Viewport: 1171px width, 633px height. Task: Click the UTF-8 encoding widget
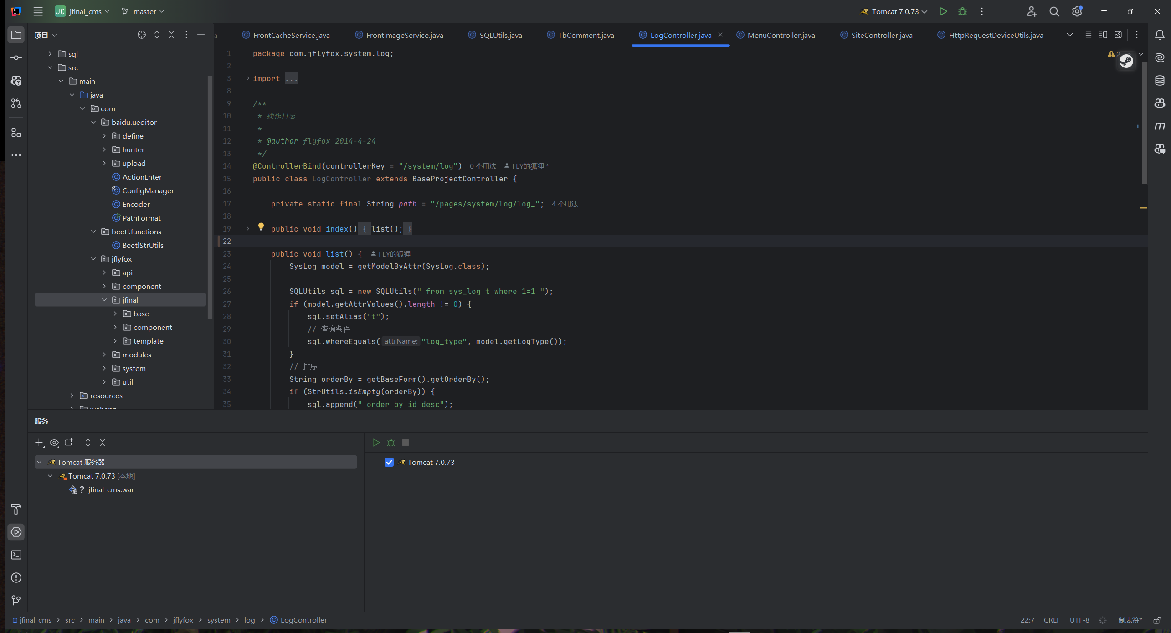[1079, 620]
